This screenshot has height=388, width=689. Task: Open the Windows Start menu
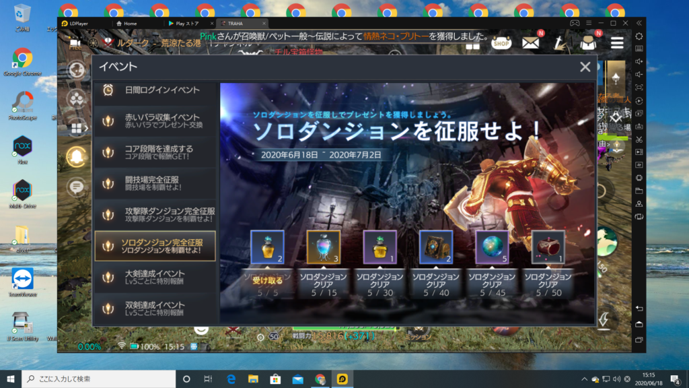[x=11, y=379]
